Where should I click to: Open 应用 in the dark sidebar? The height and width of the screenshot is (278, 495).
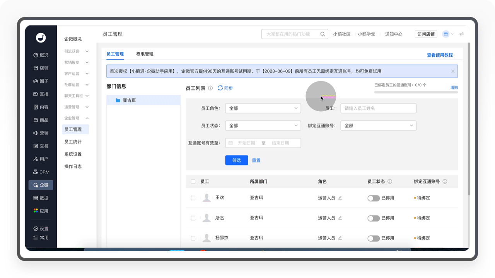[x=41, y=211]
